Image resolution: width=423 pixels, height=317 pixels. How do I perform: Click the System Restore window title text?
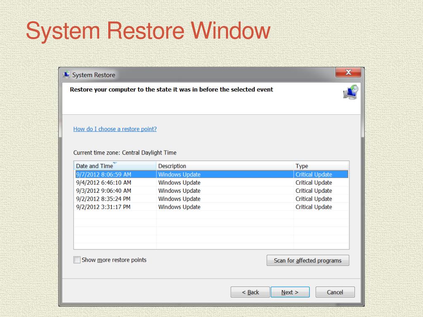coord(94,75)
